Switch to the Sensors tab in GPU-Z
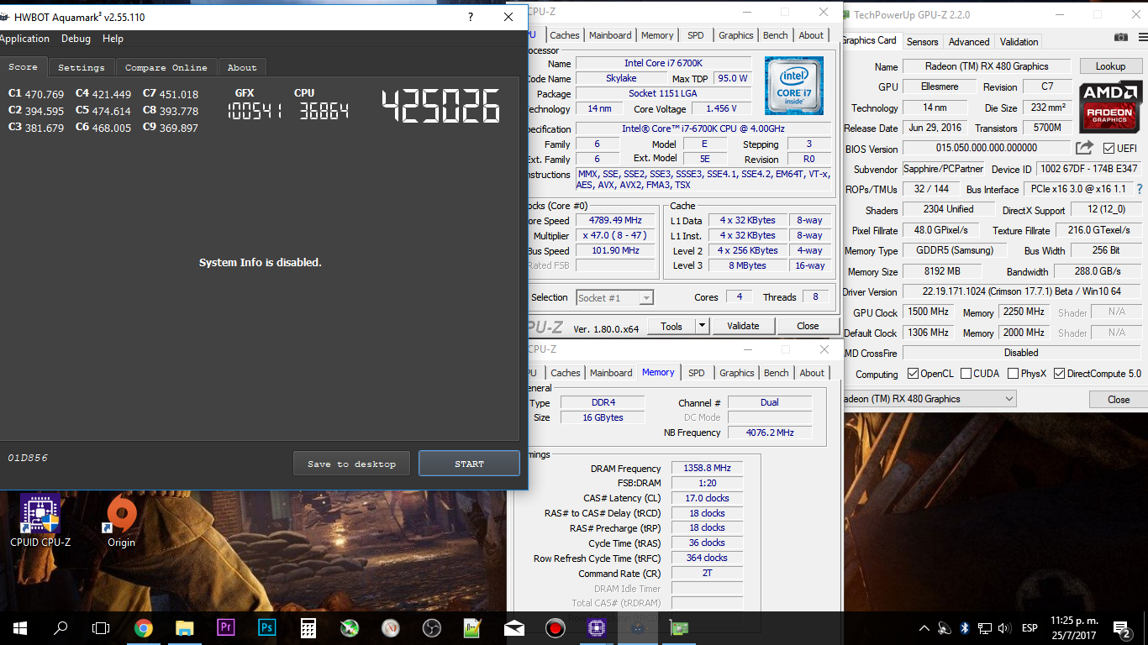Image resolution: width=1148 pixels, height=645 pixels. [x=922, y=41]
